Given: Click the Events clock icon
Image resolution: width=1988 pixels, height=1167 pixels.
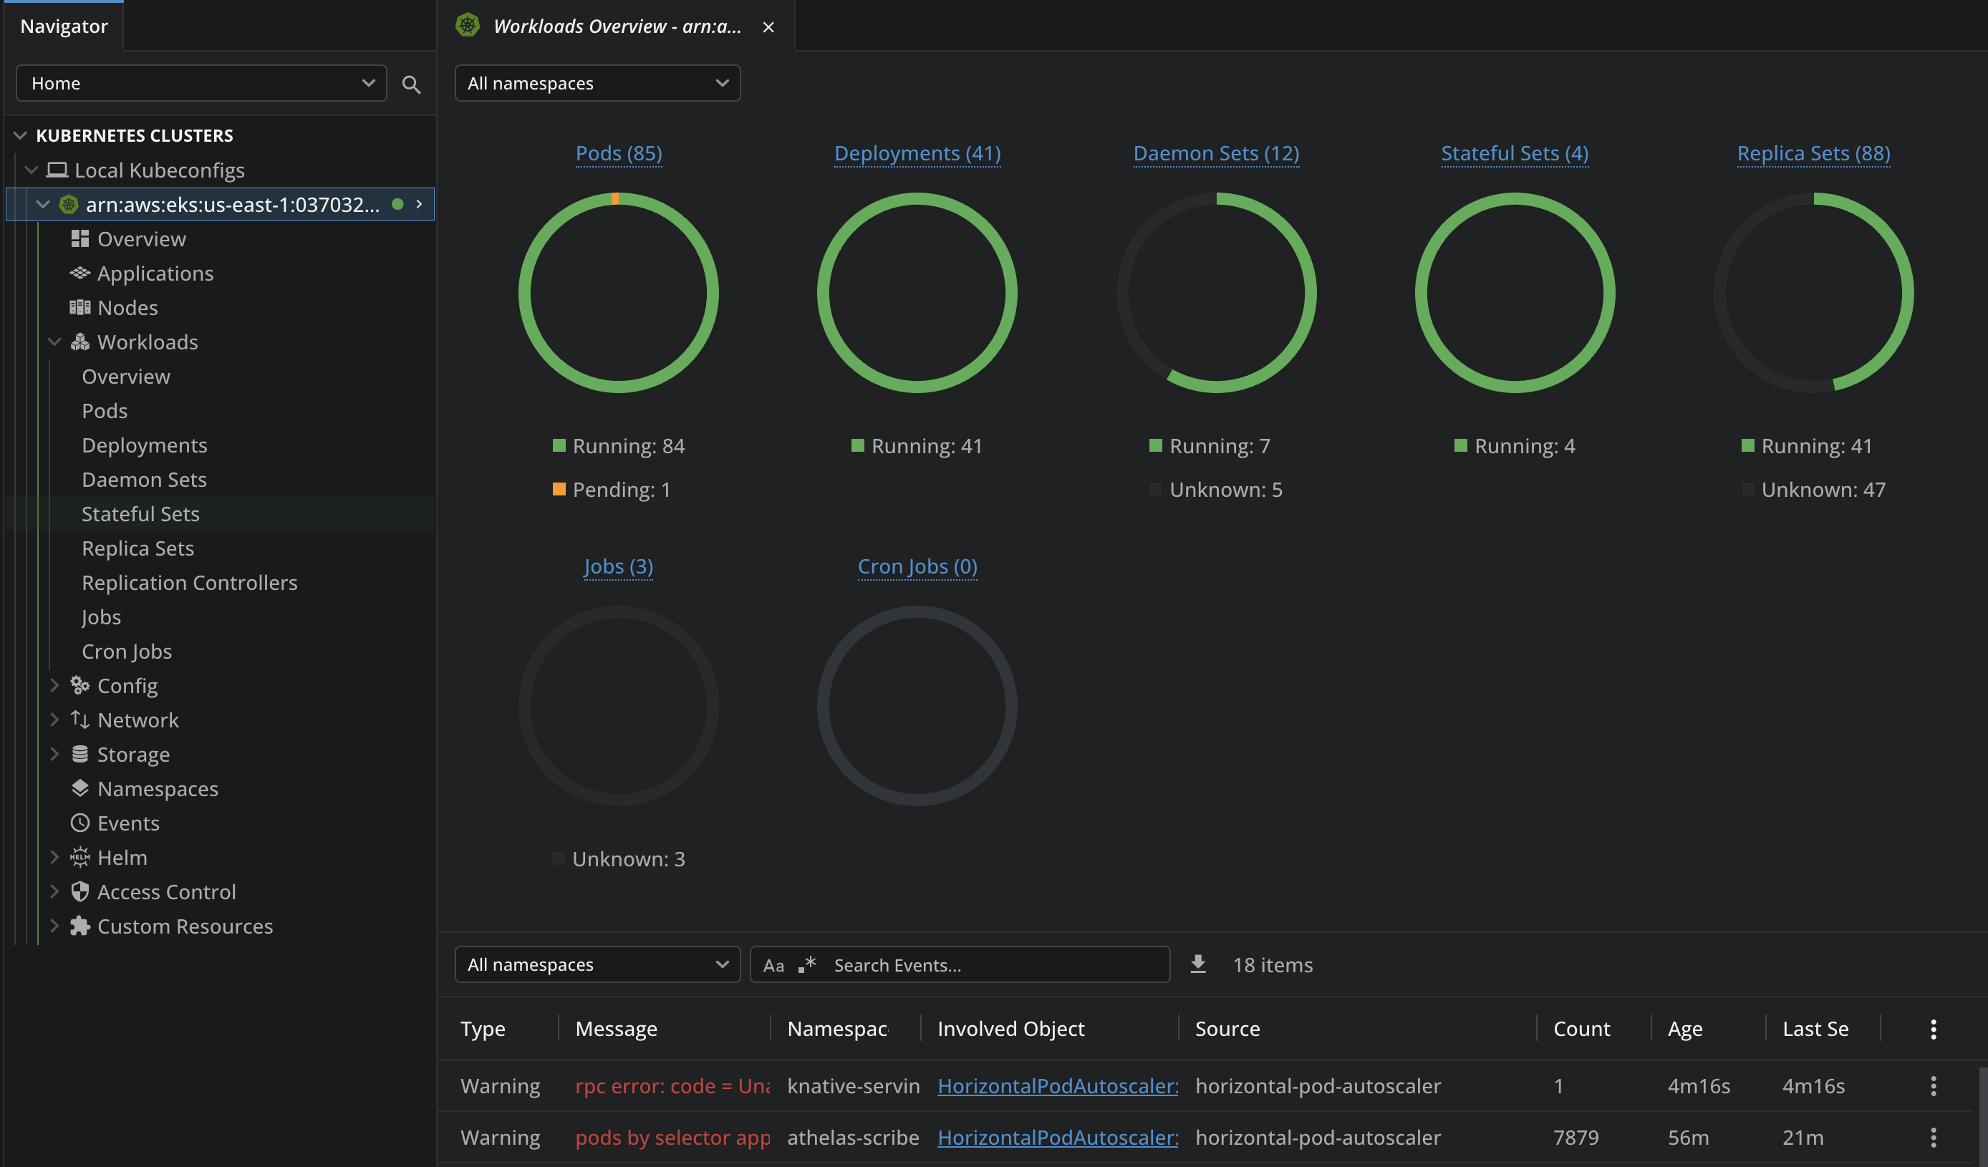Looking at the screenshot, I should click(79, 823).
